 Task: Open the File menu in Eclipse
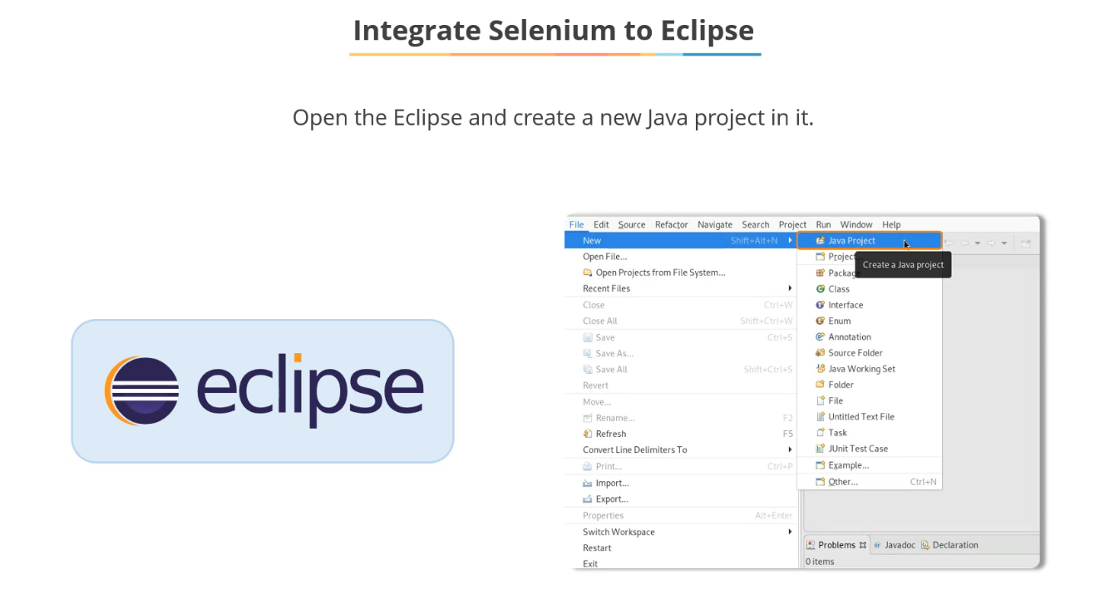pos(576,224)
